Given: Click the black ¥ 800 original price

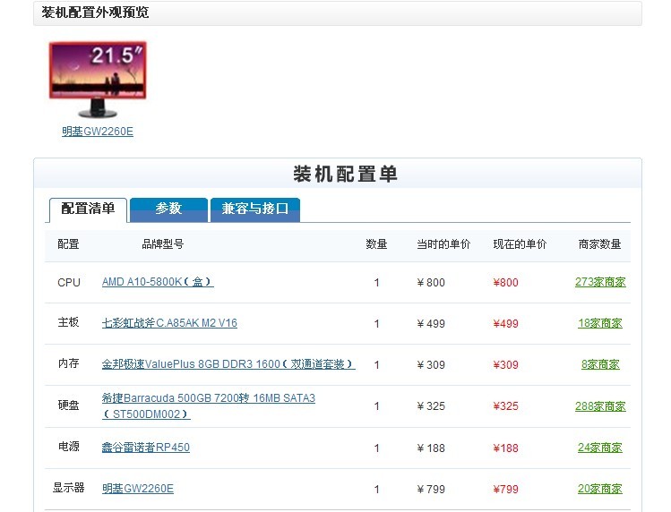Looking at the screenshot, I should [x=431, y=282].
